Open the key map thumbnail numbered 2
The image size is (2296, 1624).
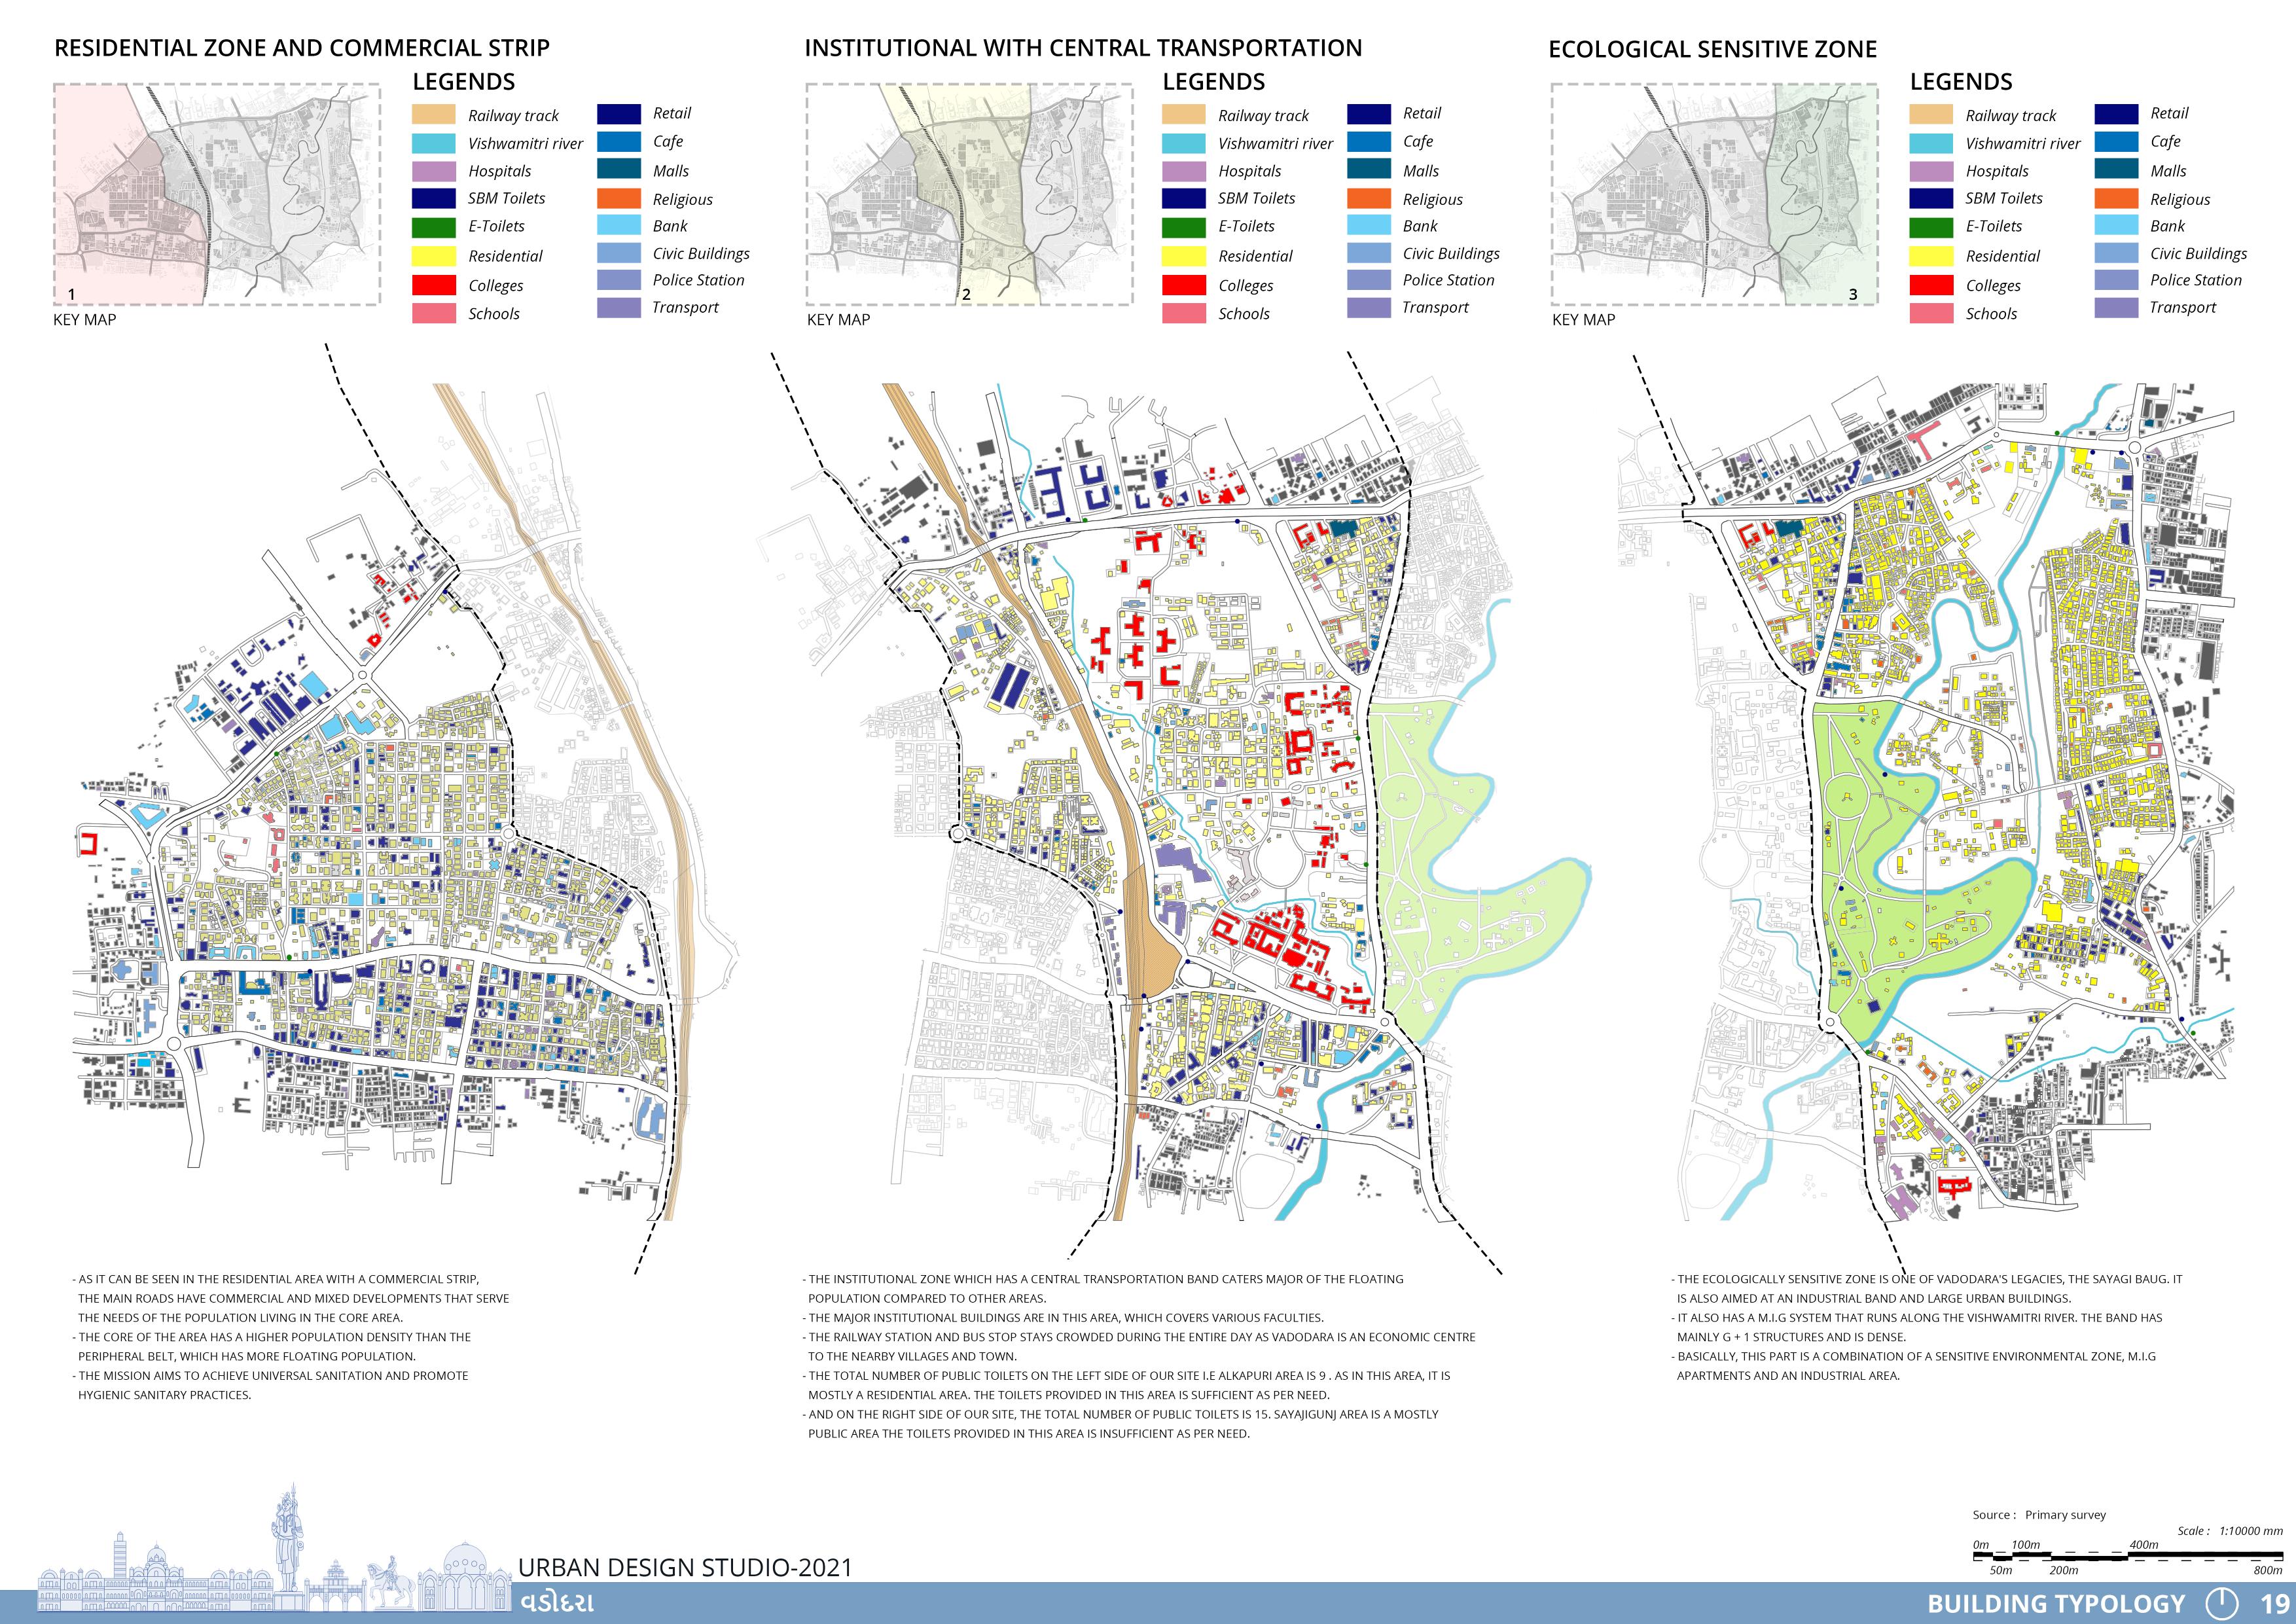coord(969,194)
